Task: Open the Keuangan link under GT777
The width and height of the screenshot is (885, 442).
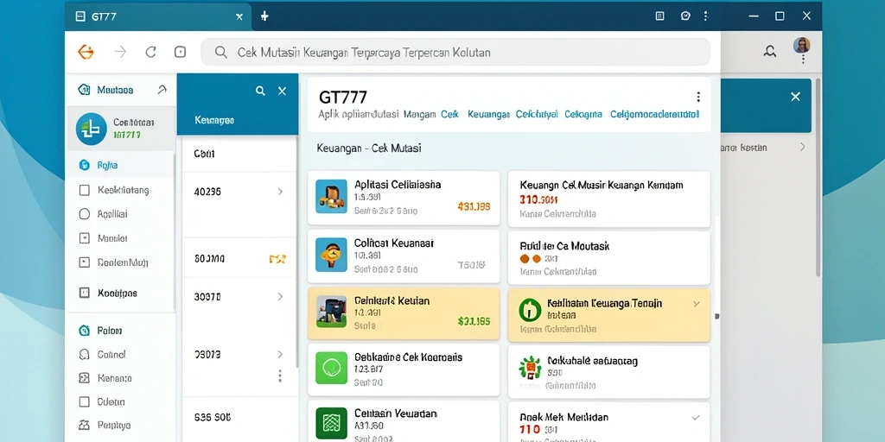Action: click(x=488, y=114)
